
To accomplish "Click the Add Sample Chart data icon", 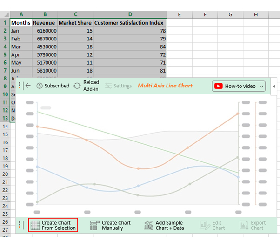I will 149,225.
